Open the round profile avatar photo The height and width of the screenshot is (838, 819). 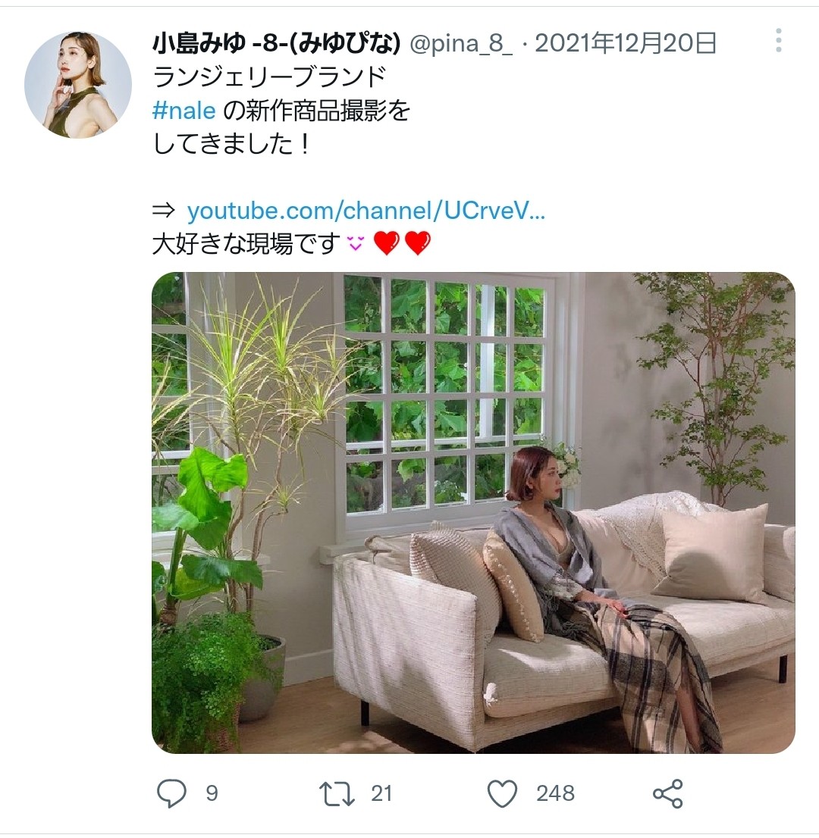click(x=78, y=85)
